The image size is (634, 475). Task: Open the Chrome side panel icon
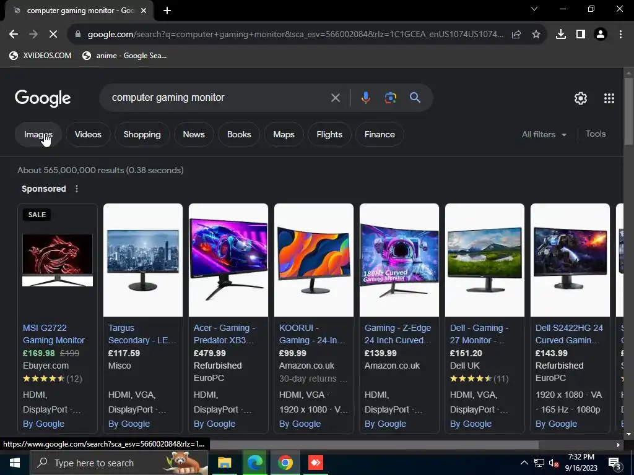581,35
